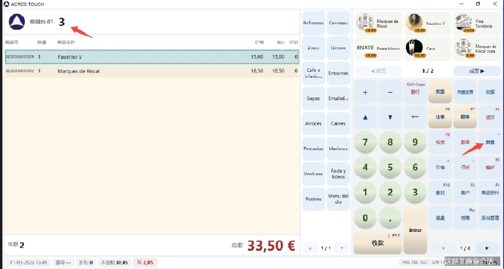This screenshot has width=504, height=269.
Task: Open the Mariscos category
Action: [338, 148]
